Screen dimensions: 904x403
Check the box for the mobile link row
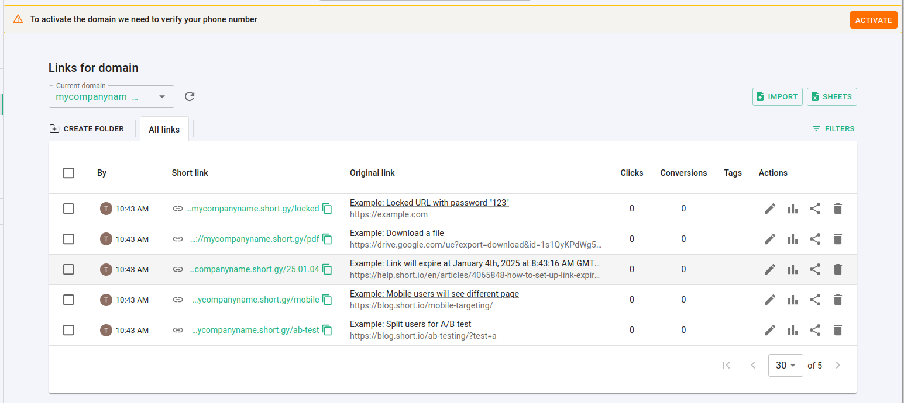[x=68, y=300]
